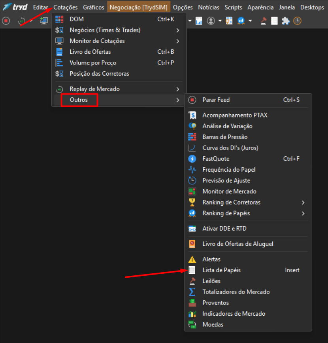Open the Opções menu
Screen dimensions: 328x343
(183, 8)
